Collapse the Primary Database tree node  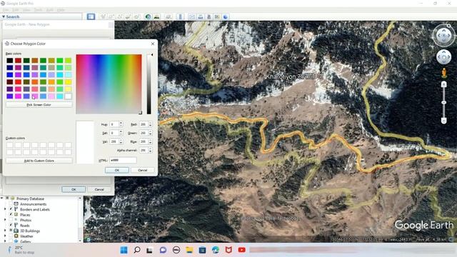[x=2, y=198]
